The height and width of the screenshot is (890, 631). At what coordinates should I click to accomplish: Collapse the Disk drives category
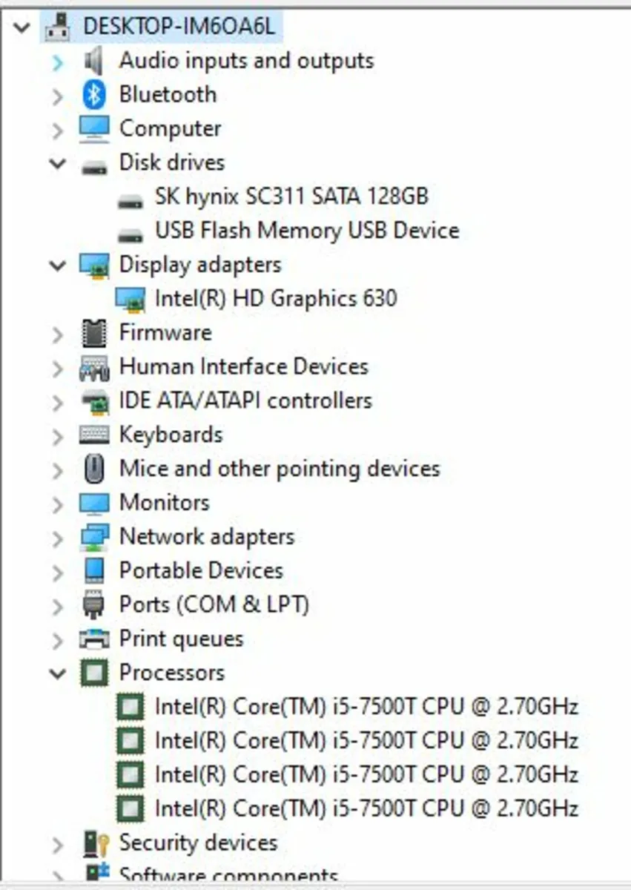tap(58, 163)
